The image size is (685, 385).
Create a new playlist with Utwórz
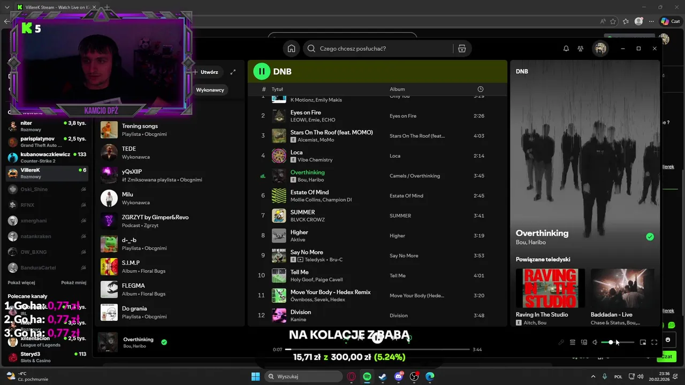click(205, 72)
